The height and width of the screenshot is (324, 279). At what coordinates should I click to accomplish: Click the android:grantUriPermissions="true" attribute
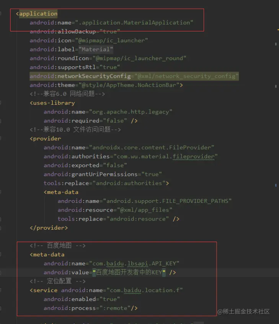(103, 174)
